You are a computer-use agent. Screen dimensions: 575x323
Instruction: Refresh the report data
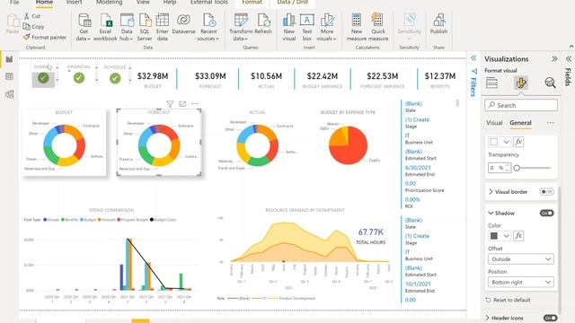pos(263,24)
